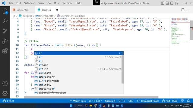Open the Go menu

coord(49,3)
